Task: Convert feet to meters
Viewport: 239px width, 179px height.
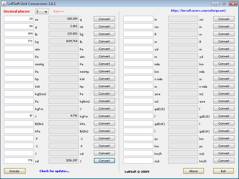Action: 224,34
